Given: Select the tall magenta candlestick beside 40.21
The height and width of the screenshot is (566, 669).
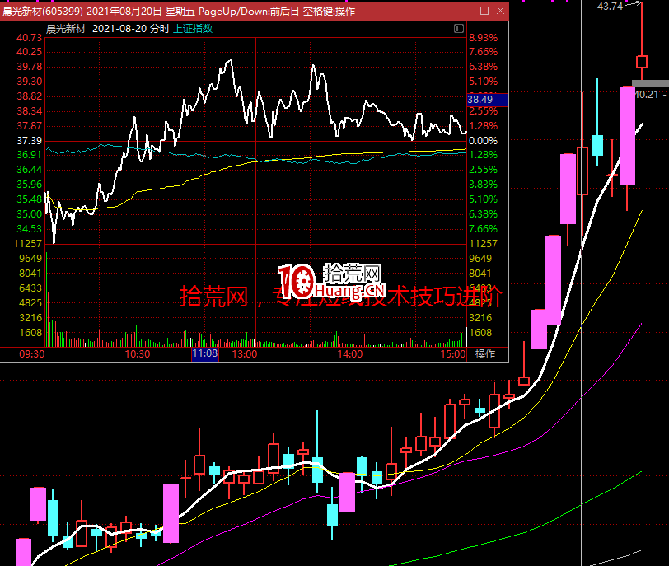Looking at the screenshot, I should point(627,136).
